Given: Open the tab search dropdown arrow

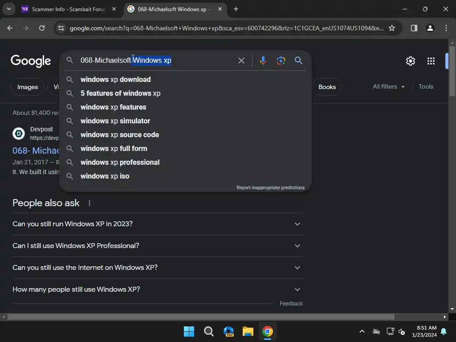Looking at the screenshot, I should coord(9,9).
